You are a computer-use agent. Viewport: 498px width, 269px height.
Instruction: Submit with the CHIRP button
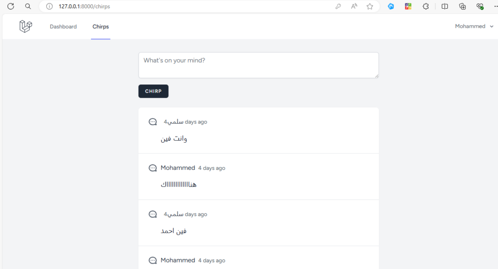153,91
